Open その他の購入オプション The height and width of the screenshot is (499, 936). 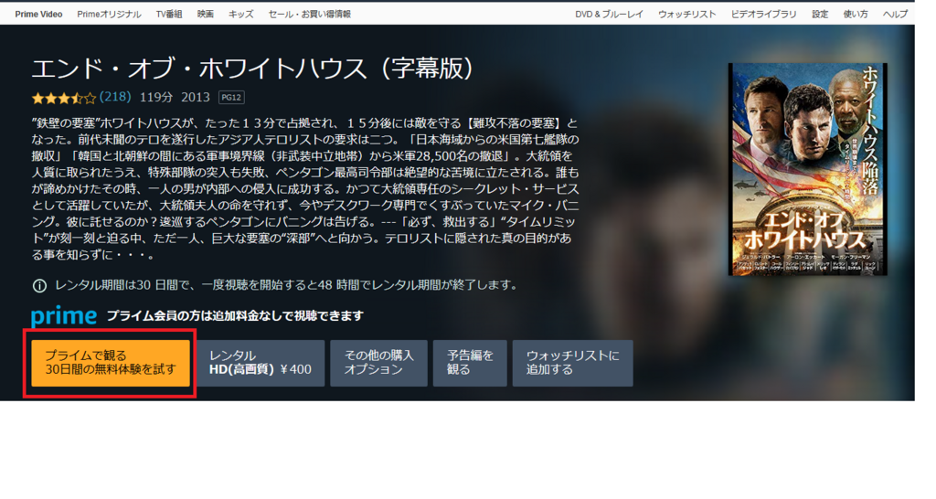tap(378, 363)
